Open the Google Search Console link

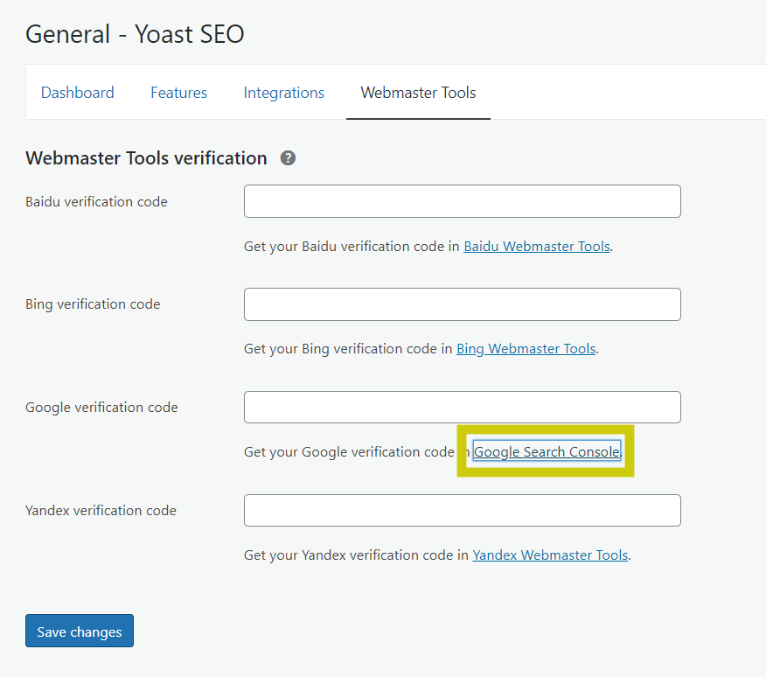(547, 451)
